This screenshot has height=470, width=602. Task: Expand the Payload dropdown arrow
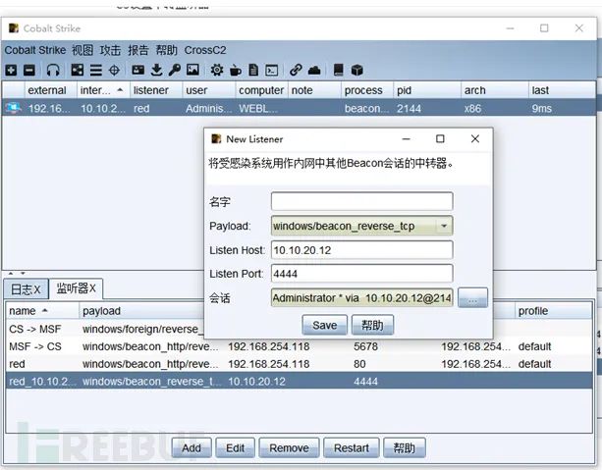tap(444, 226)
